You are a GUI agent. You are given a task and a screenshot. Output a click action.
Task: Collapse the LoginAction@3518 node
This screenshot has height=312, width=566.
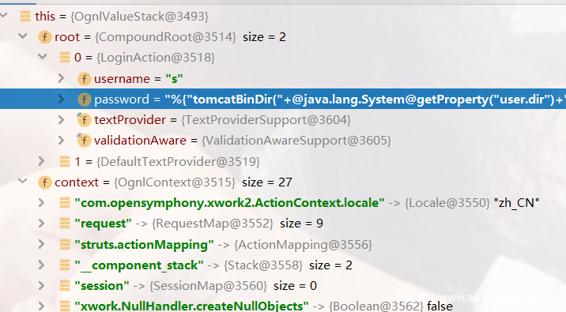coord(43,57)
